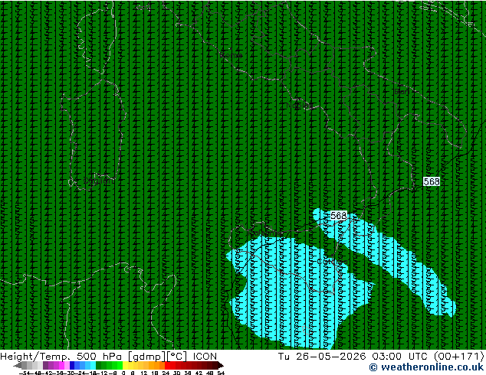Click the yellow legend swatch at 0
Image resolution: width=486 pixels, height=375 pixels.
125,365
